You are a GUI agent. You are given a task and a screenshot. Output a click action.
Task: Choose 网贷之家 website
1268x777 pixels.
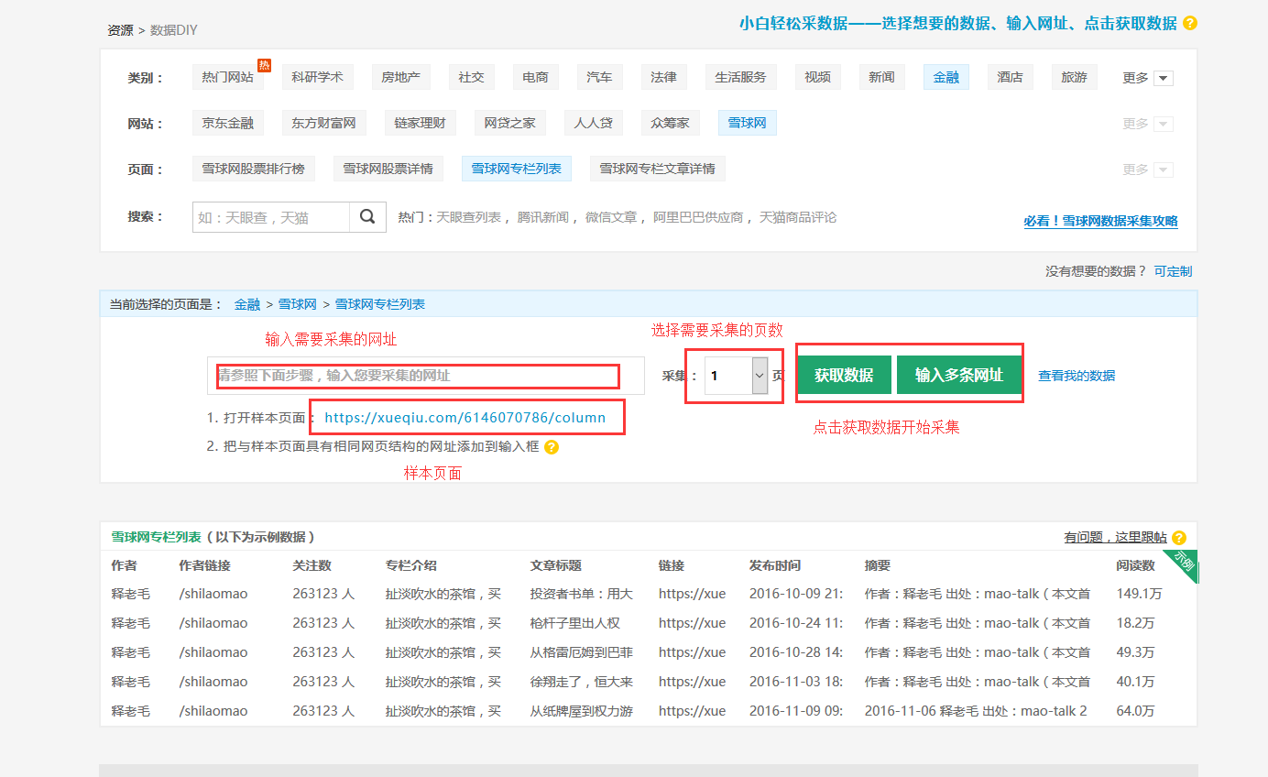point(510,123)
